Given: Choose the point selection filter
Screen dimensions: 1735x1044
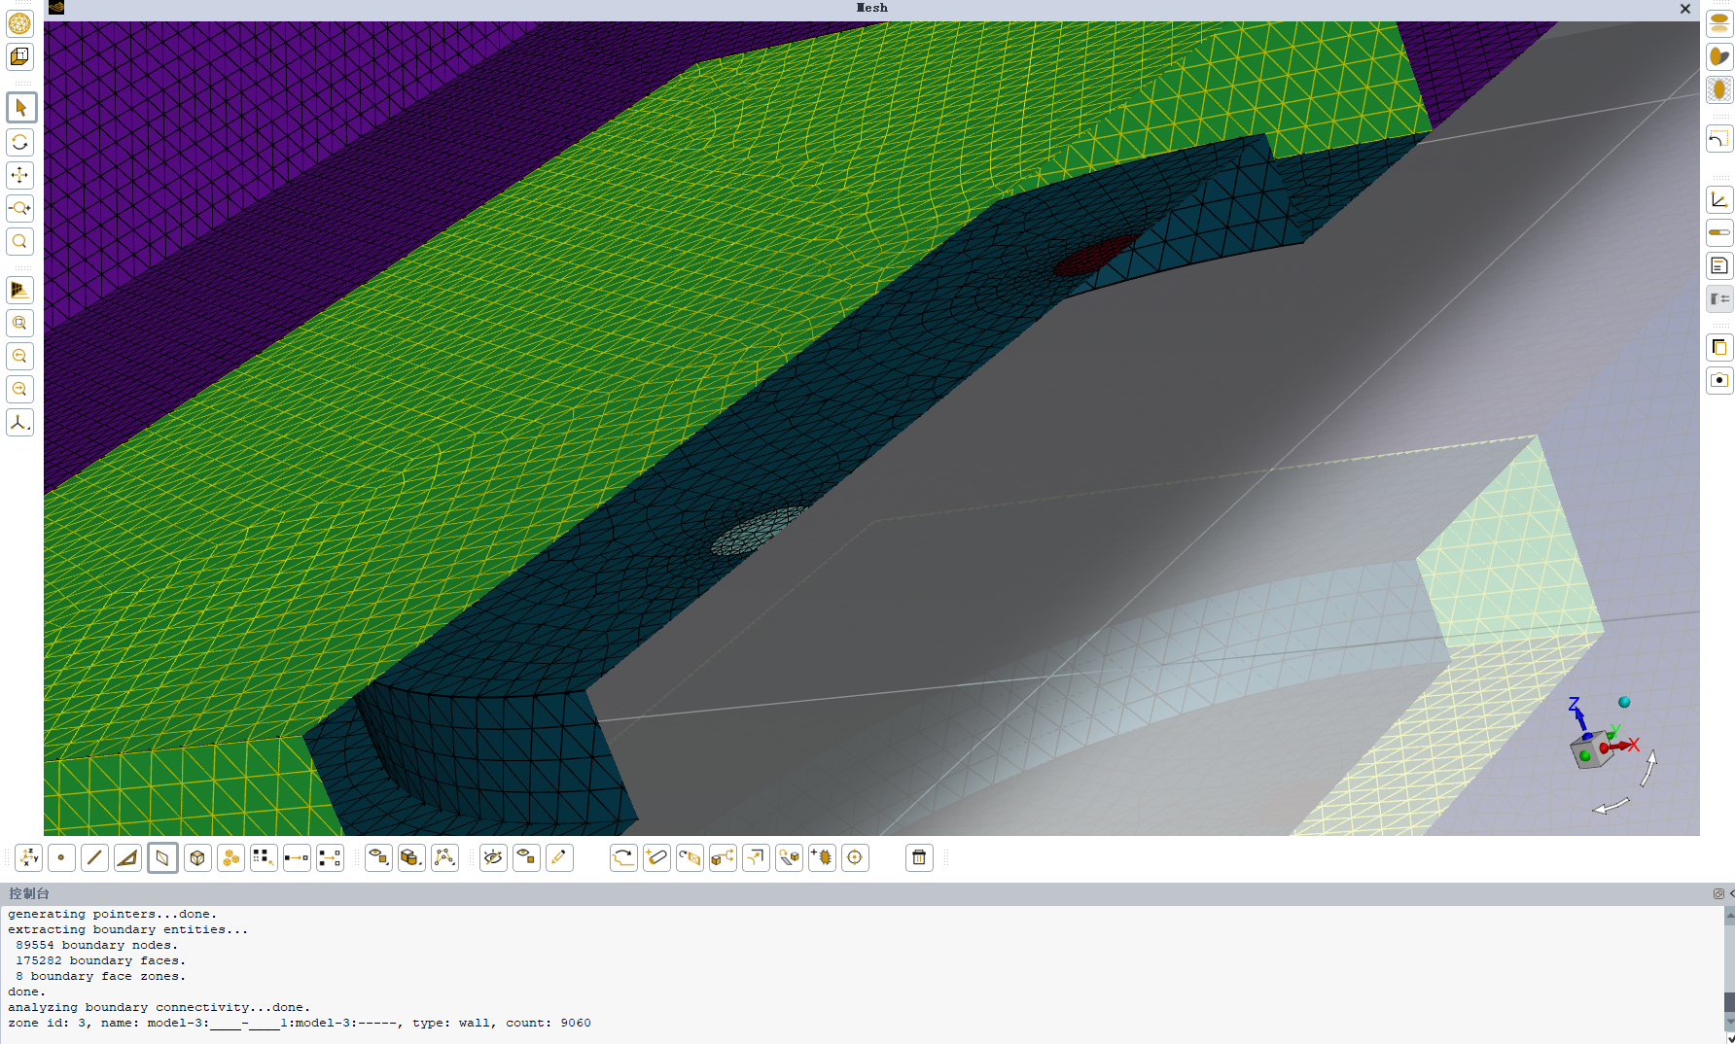Looking at the screenshot, I should point(61,857).
